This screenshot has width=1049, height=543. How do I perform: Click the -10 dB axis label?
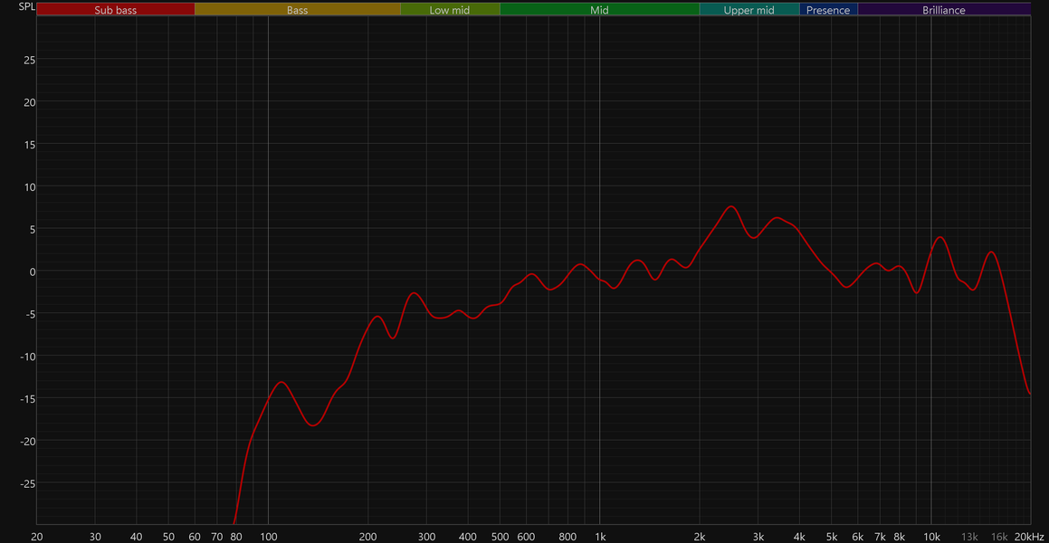coord(27,356)
